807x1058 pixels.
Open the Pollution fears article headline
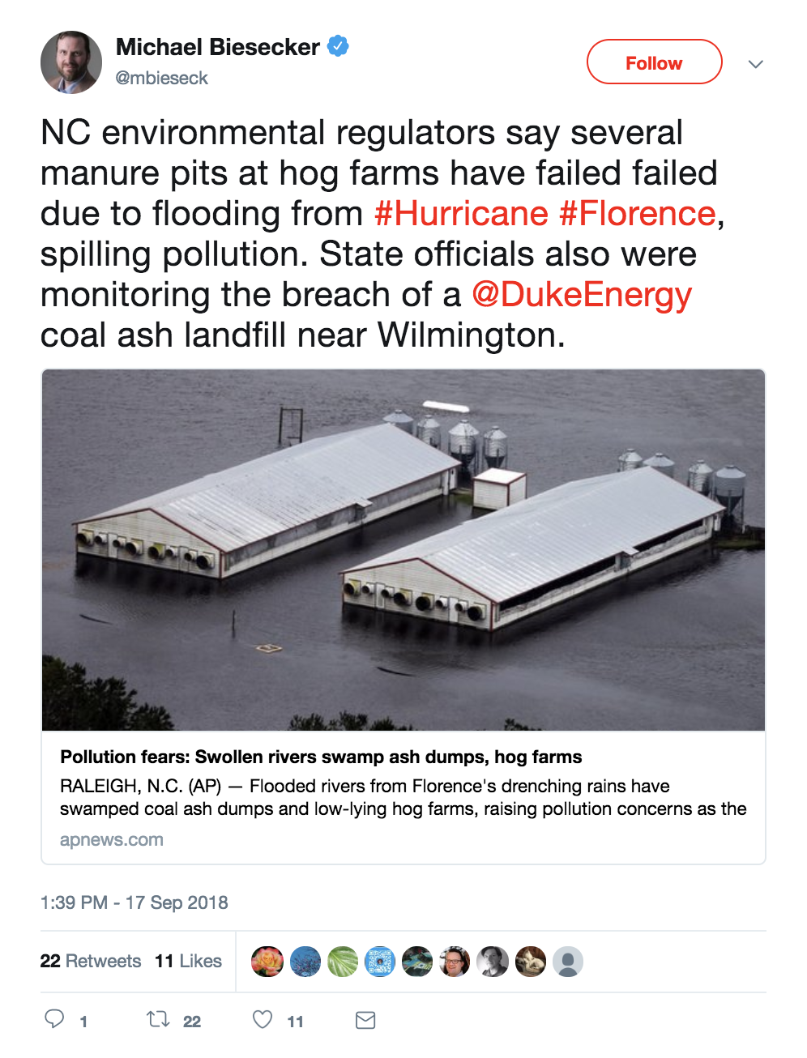(x=321, y=757)
